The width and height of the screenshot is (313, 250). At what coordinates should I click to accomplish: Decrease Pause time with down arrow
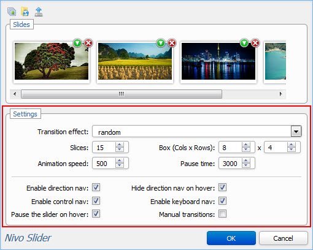pyautogui.click(x=246, y=165)
